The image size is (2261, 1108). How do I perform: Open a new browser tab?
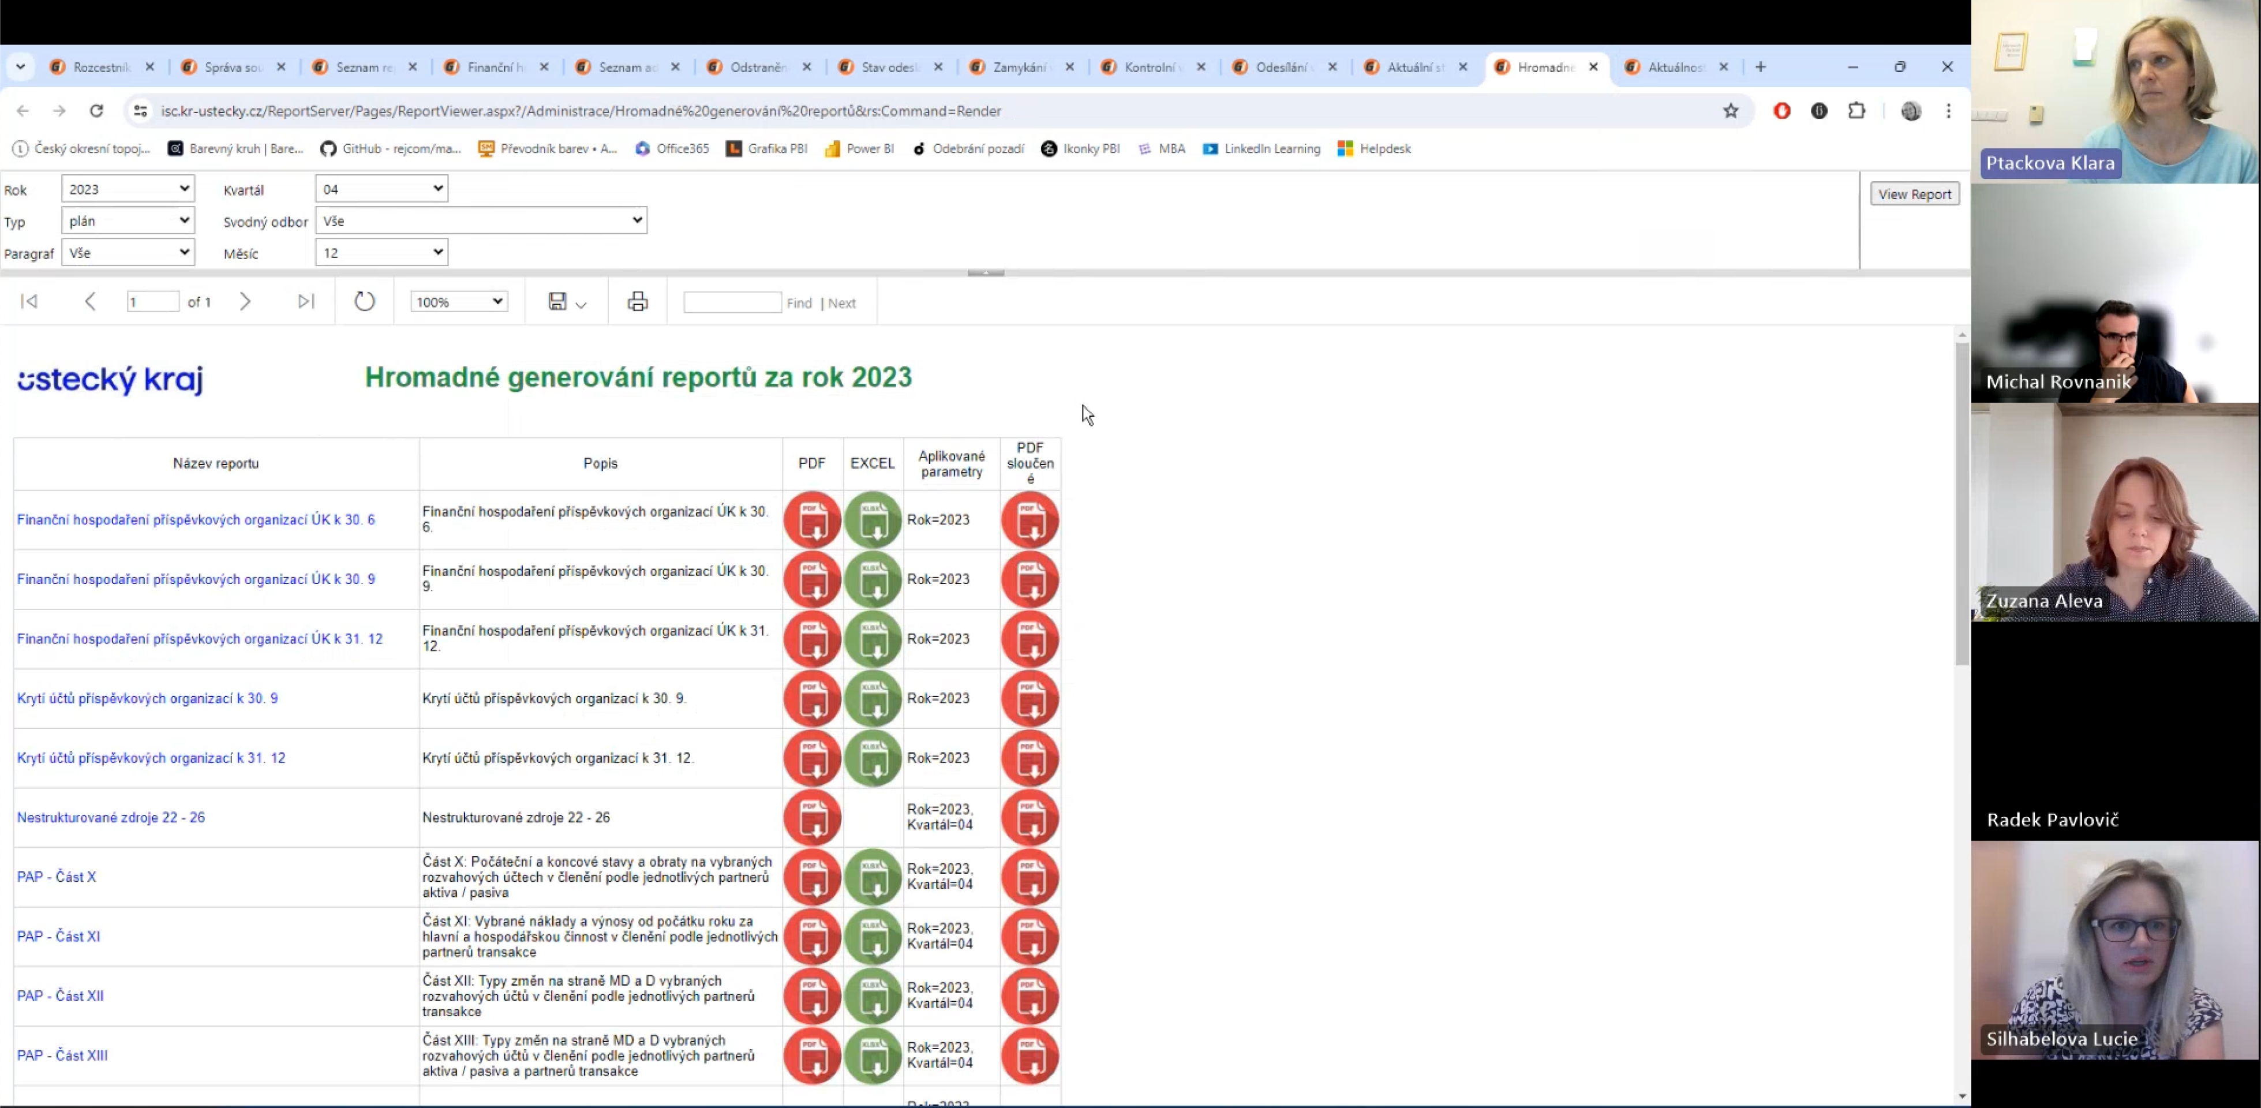click(1760, 67)
